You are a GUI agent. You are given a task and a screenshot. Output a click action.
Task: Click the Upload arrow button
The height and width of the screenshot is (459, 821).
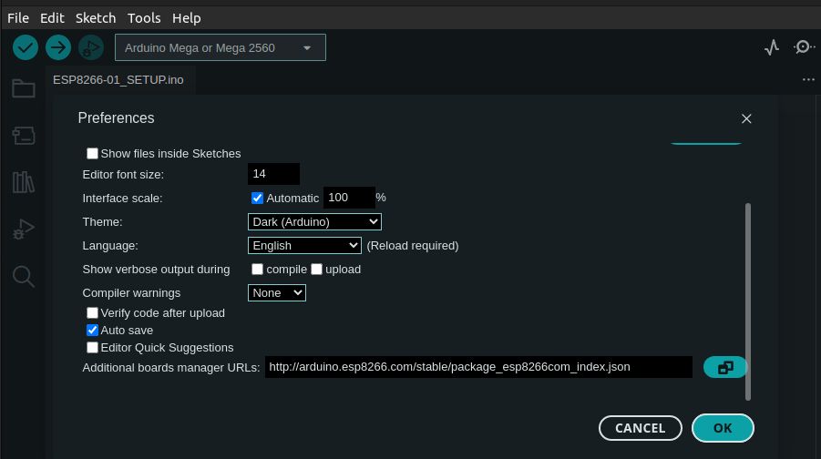click(58, 47)
